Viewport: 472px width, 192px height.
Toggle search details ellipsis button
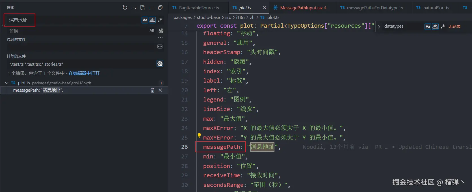160,37
